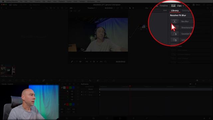Switch to the Library tab
The width and height of the screenshot is (213, 120).
(x=175, y=10)
